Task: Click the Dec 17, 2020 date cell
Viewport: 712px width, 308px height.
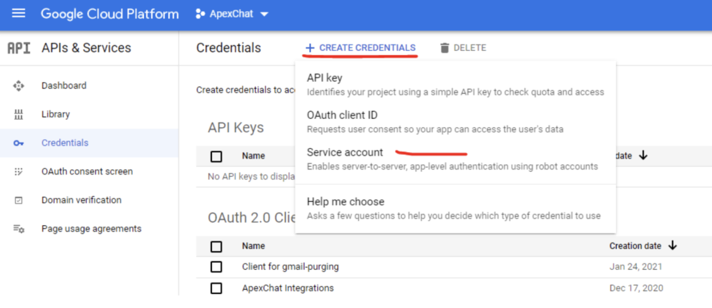Action: [636, 288]
